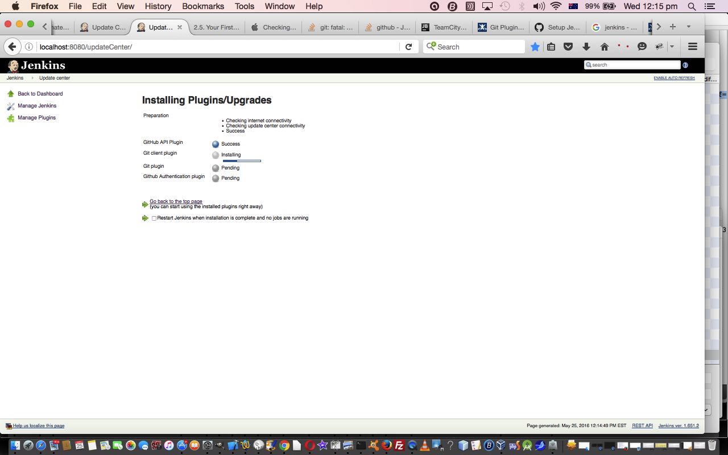Click the Hello chat smiley icon
This screenshot has height=455, width=728.
click(642, 47)
